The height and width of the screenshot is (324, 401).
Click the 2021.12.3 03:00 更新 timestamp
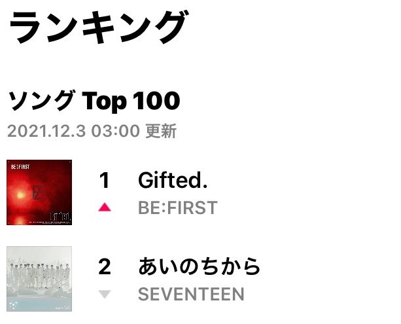coord(92,131)
